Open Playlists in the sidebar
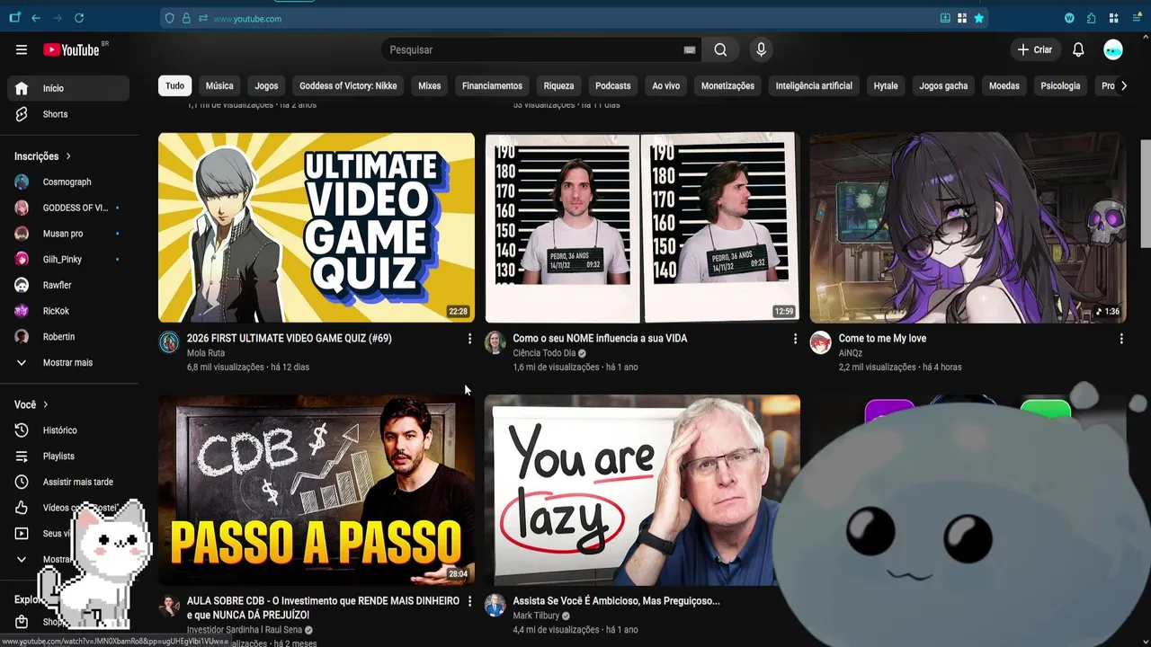 tap(68, 456)
